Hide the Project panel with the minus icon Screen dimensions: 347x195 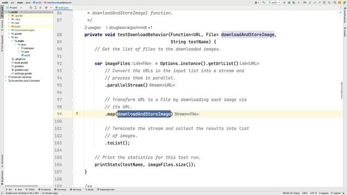click(x=50, y=8)
